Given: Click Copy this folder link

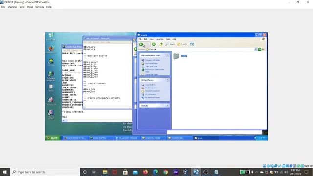Looking at the screenshot, I should [x=151, y=66].
